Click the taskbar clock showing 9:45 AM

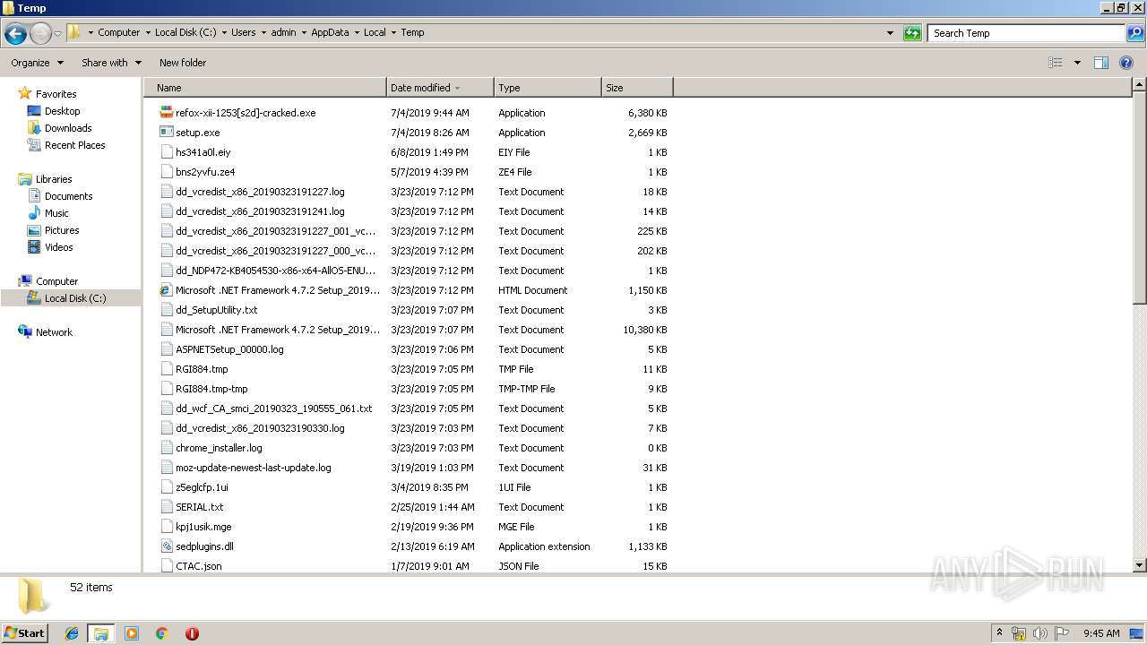point(1101,633)
